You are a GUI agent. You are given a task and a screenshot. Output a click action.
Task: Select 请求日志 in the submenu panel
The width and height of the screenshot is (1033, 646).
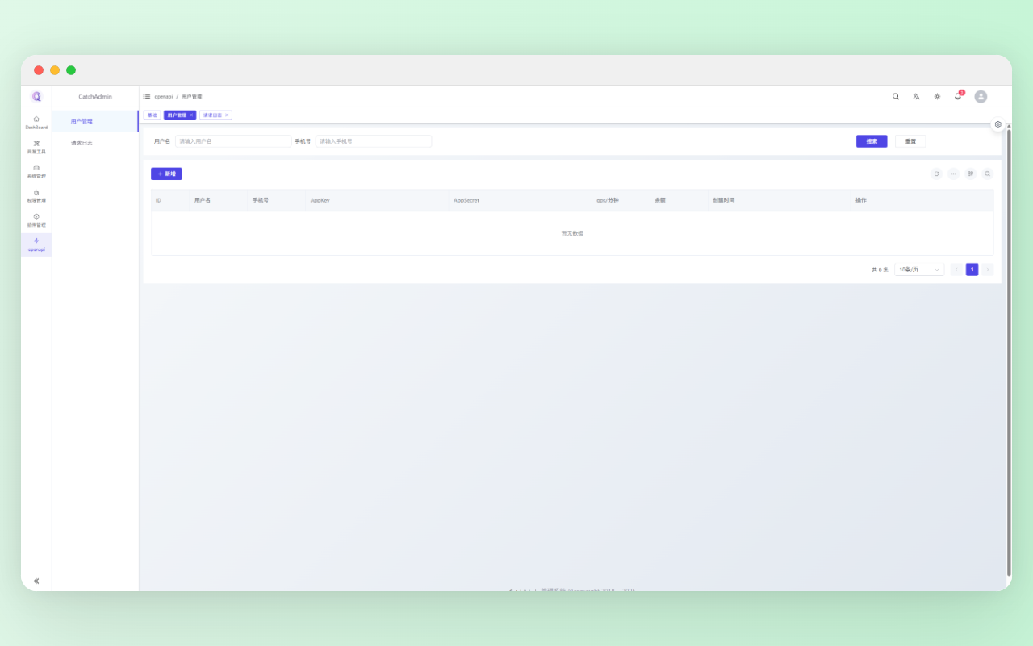pyautogui.click(x=94, y=143)
